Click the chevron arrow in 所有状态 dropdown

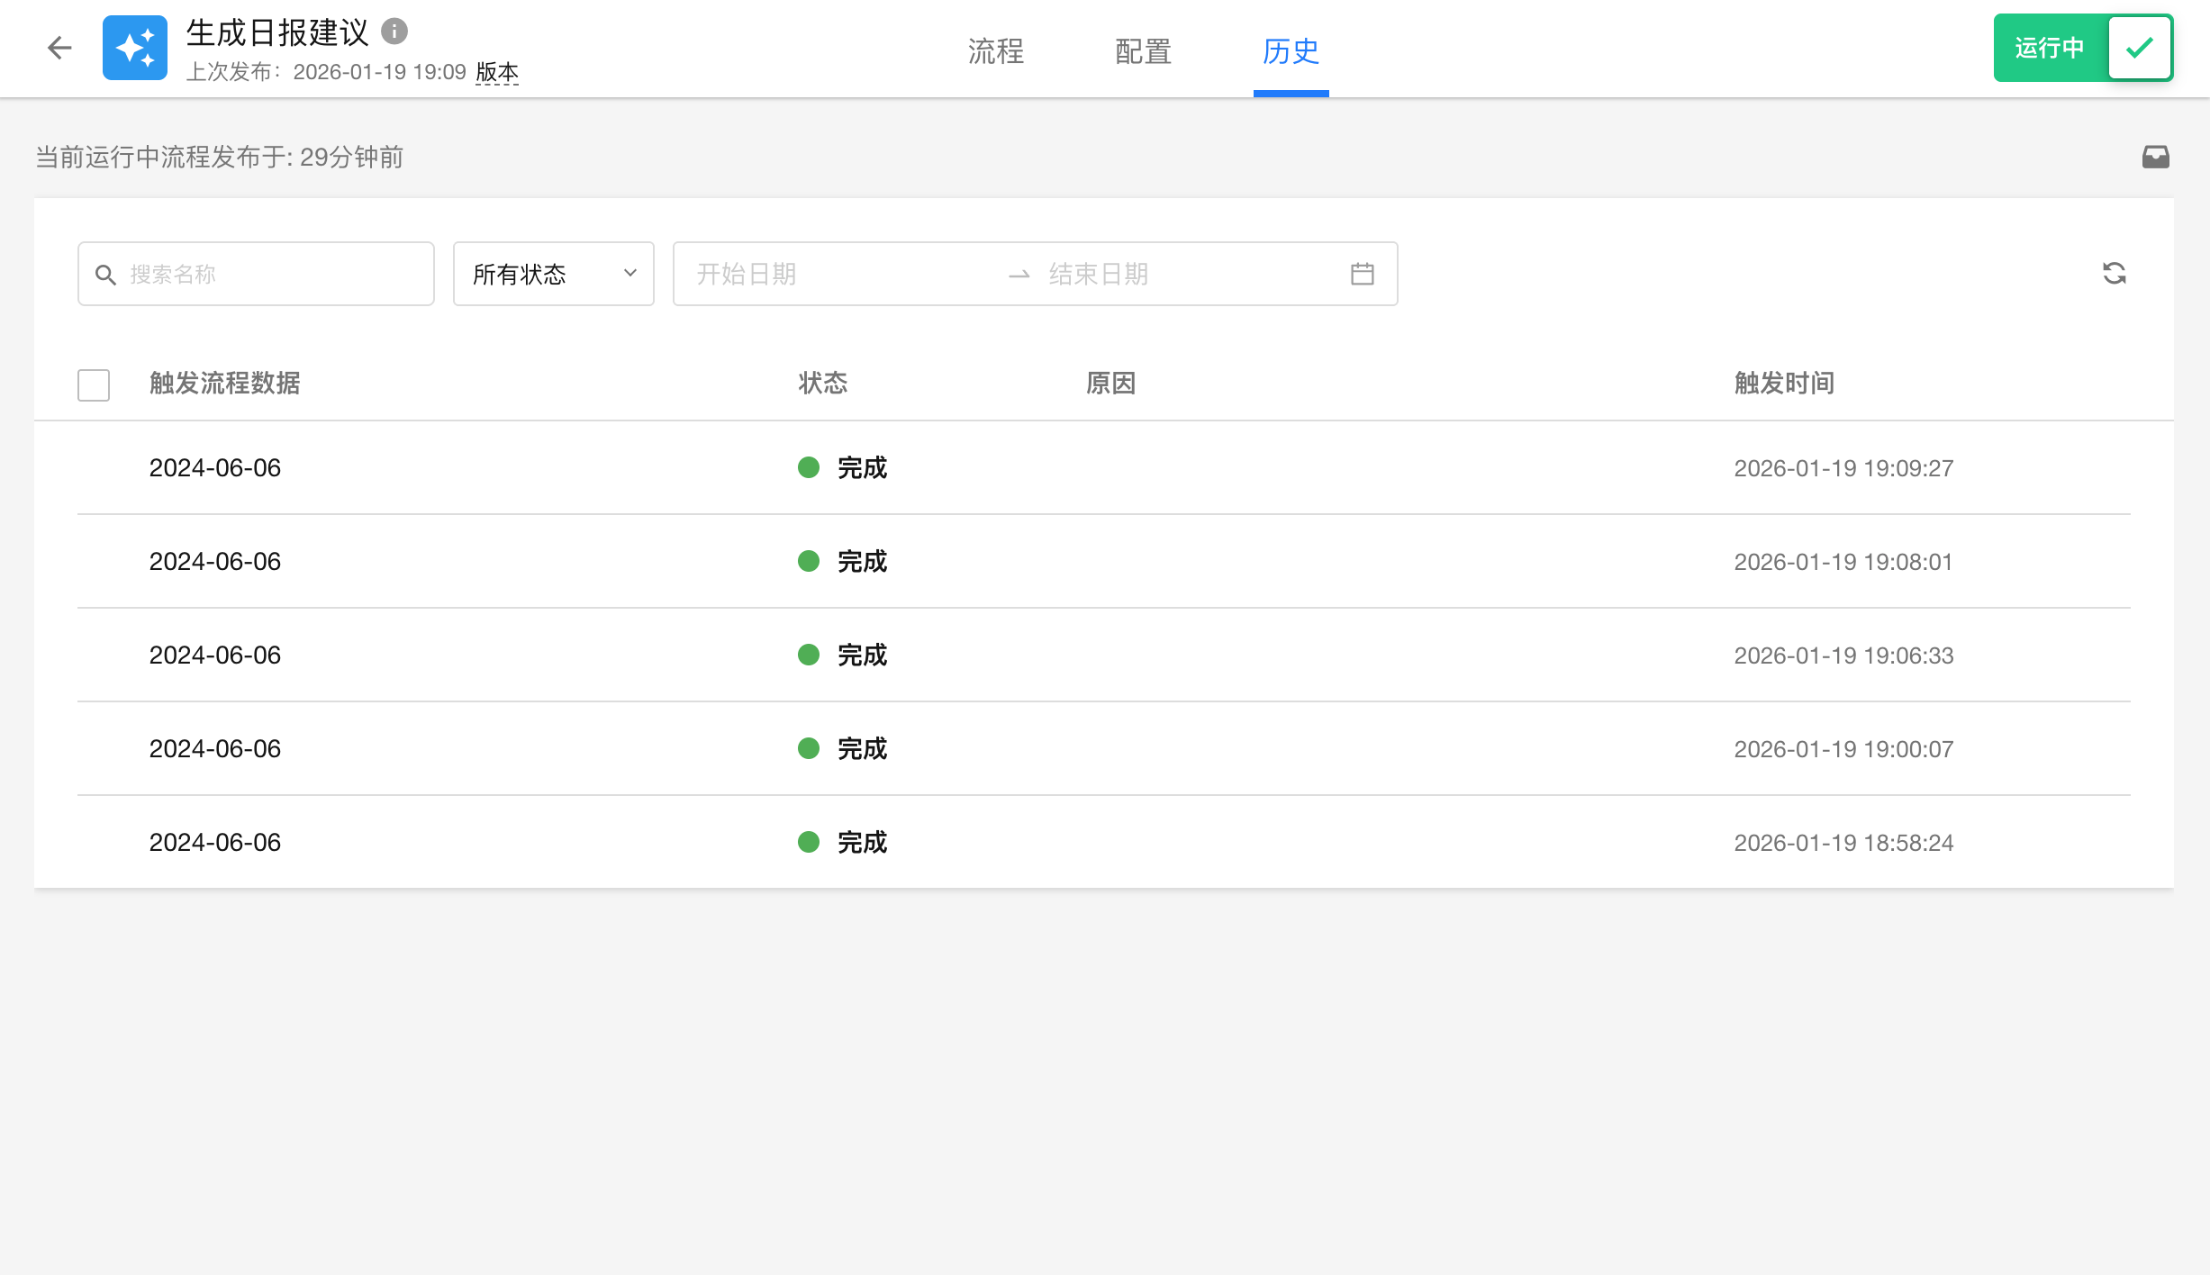pos(630,274)
